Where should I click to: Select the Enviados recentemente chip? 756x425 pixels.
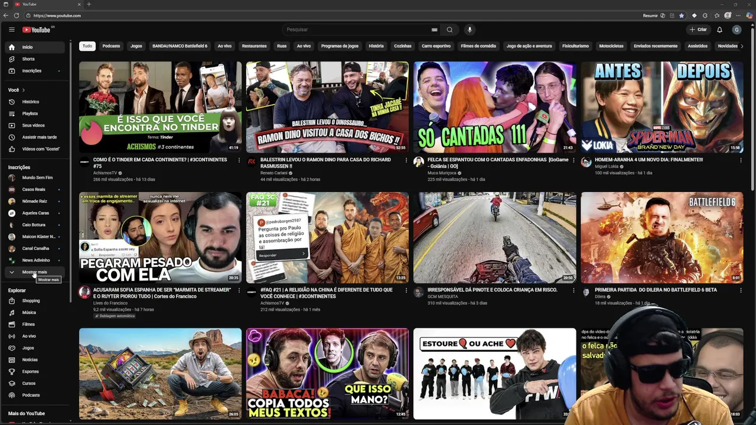point(656,46)
